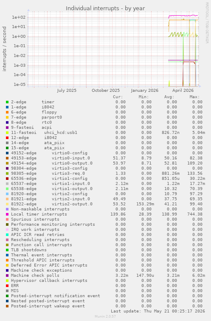Click the Avg column header
211x321 pixels.
(x=169, y=97)
